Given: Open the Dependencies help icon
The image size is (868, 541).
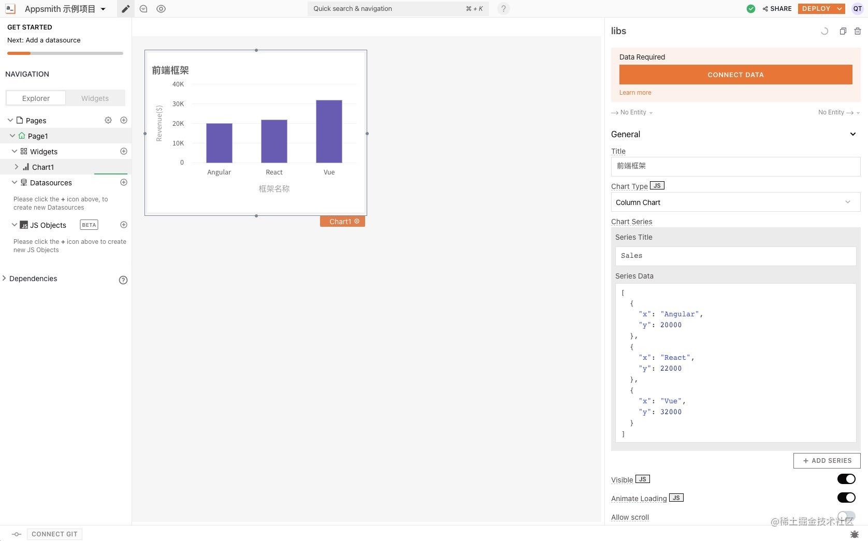Looking at the screenshot, I should (x=123, y=280).
